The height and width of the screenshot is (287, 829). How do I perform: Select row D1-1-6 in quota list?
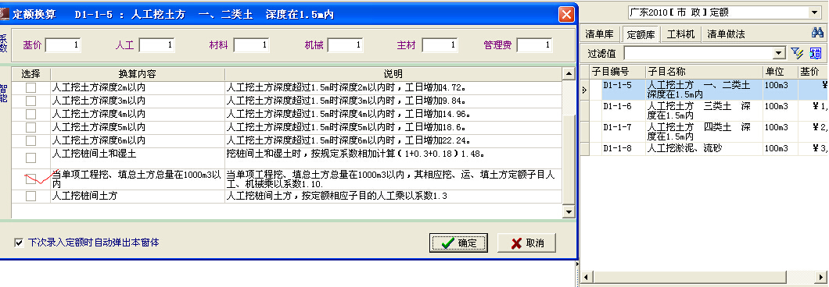tap(709, 111)
